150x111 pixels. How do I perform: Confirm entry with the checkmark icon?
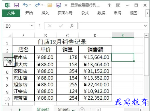tap(61, 26)
